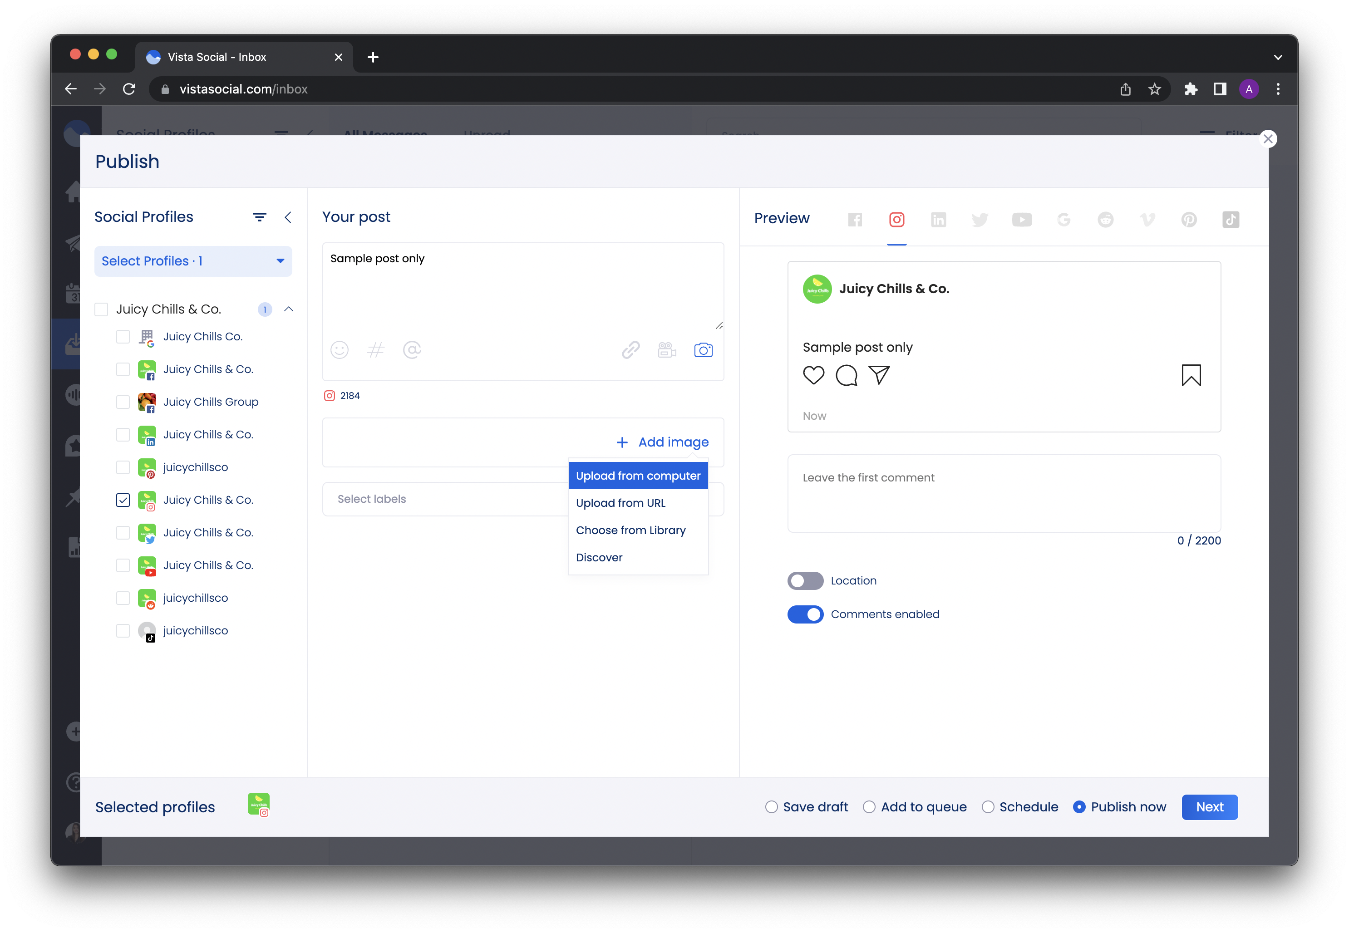The height and width of the screenshot is (933, 1349).
Task: Switch preview to LinkedIn icon
Action: click(939, 220)
